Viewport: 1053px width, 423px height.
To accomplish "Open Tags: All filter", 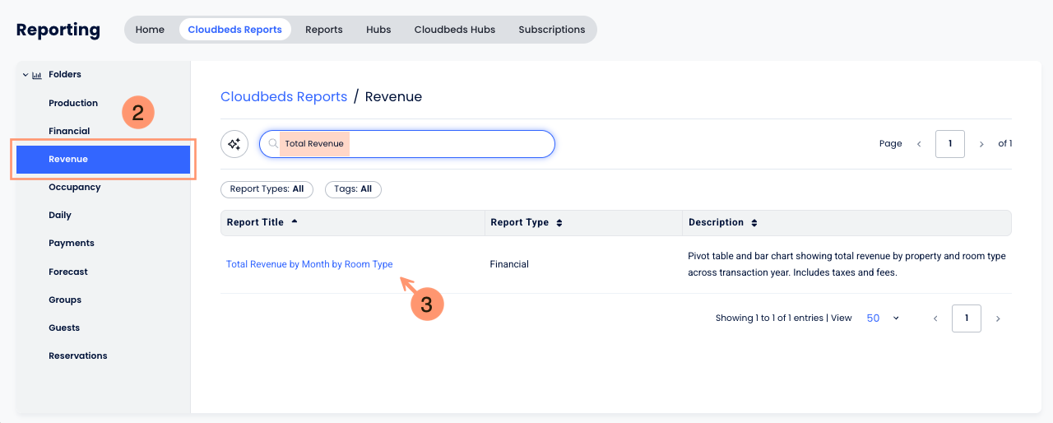I will (353, 189).
